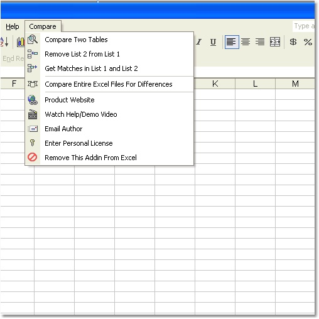Click the red prohibited icon for Remove Addin

pos(33,158)
